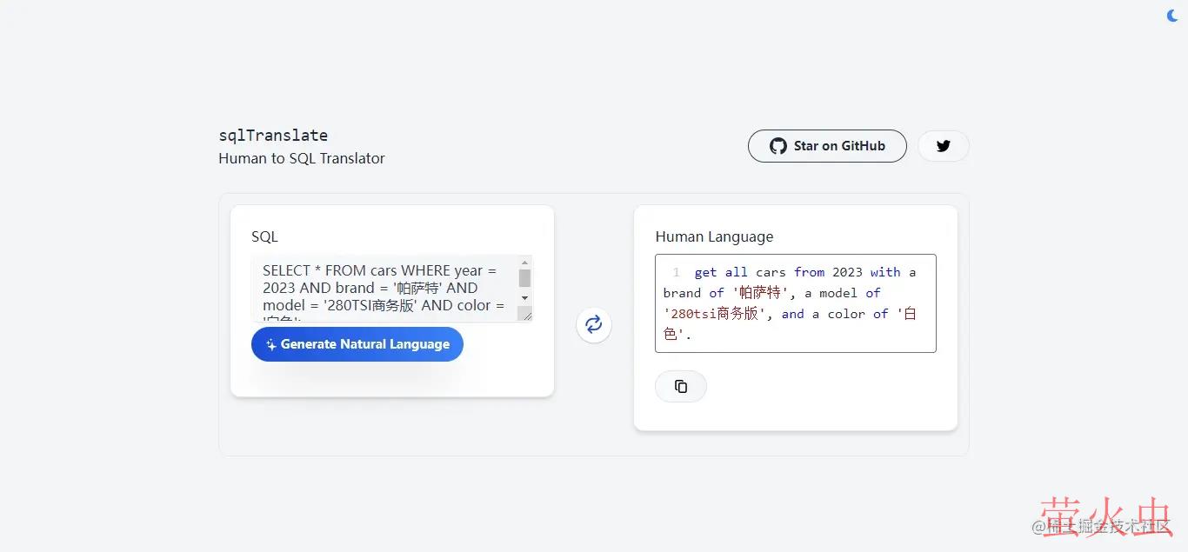
Task: Click the sparkle icon on Generate button
Action: 271,344
